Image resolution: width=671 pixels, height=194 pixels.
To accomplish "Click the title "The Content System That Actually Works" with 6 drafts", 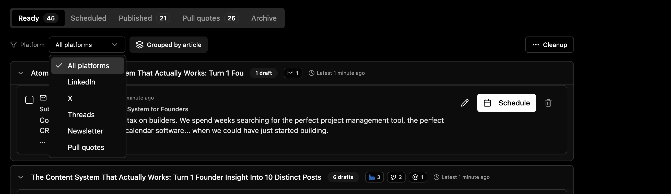I will (x=176, y=177).
